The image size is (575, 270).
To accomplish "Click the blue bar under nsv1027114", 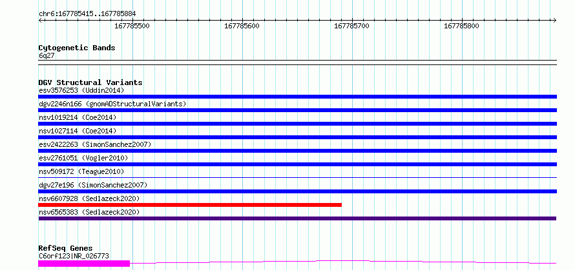I will coord(297,137).
